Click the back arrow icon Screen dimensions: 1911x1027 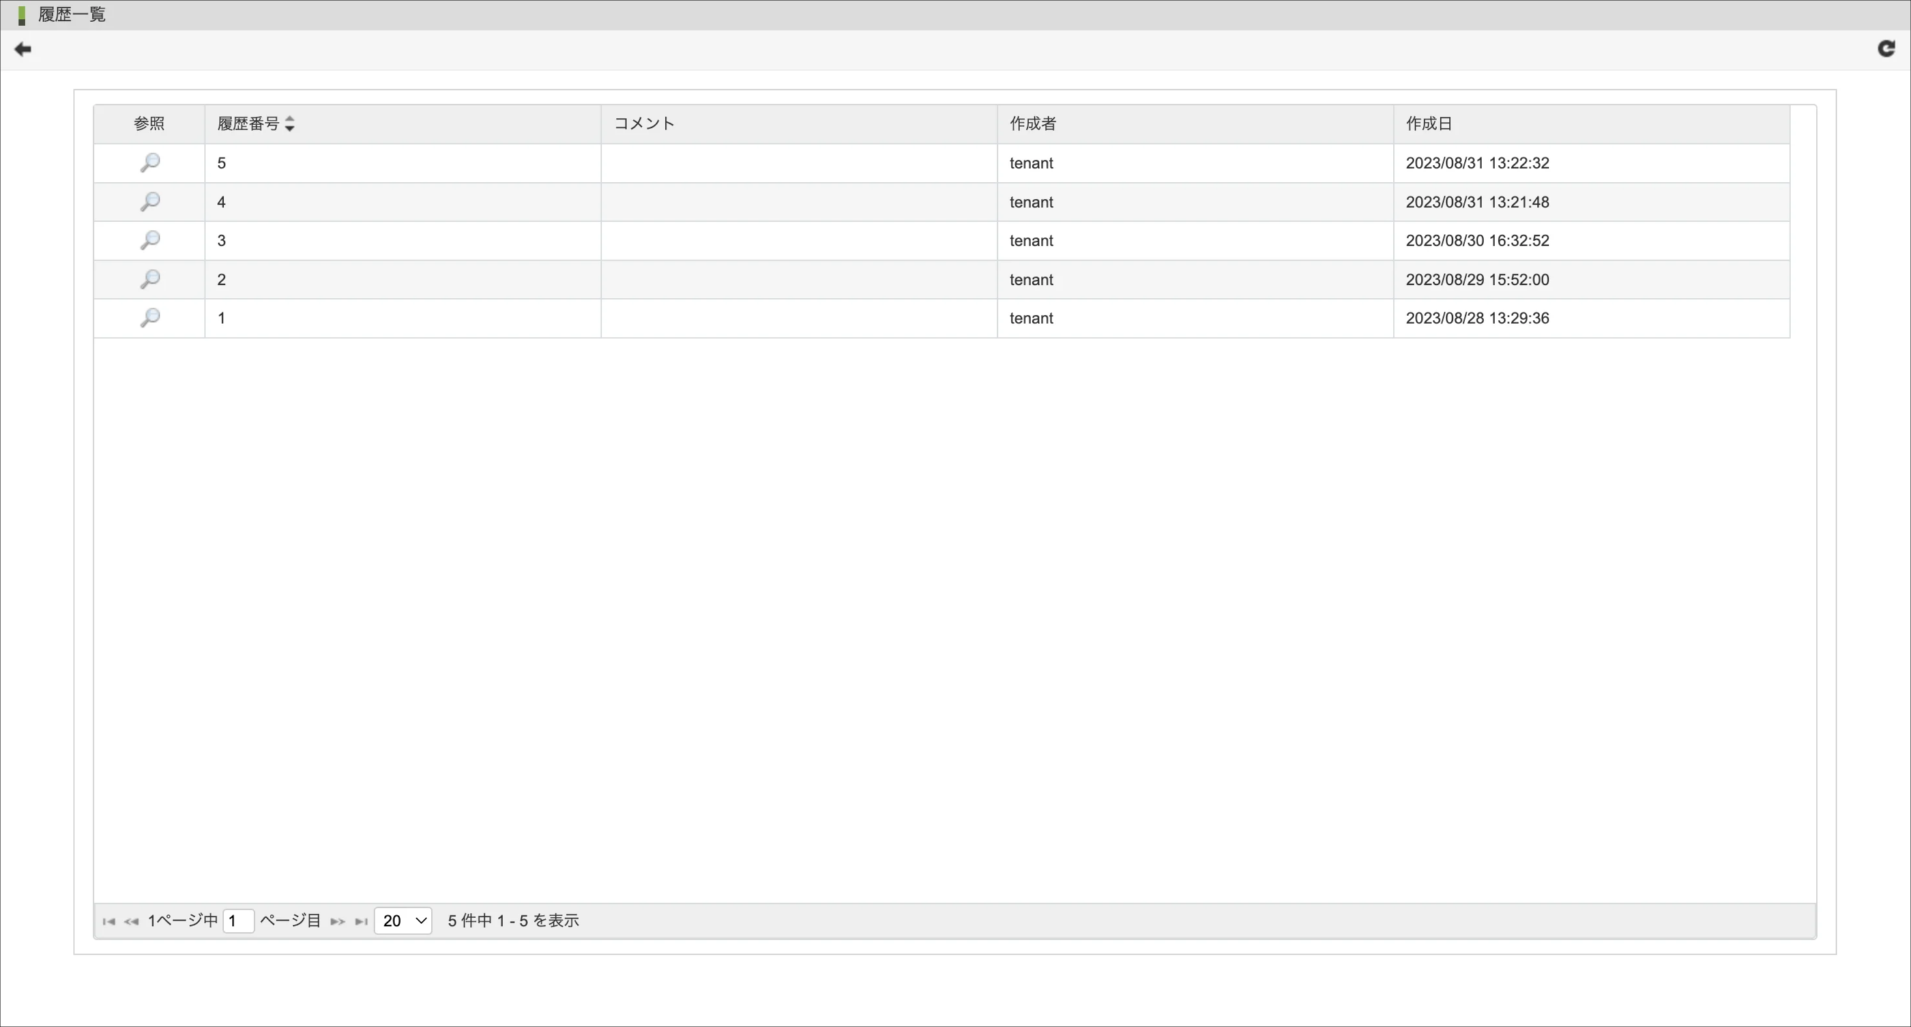click(23, 50)
